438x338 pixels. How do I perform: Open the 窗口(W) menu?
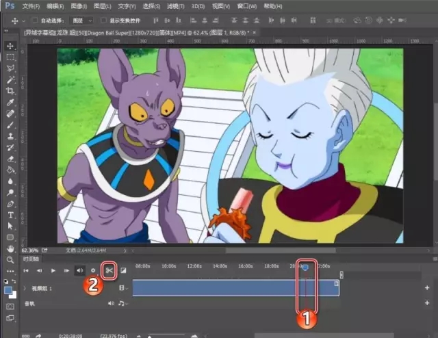pos(247,6)
